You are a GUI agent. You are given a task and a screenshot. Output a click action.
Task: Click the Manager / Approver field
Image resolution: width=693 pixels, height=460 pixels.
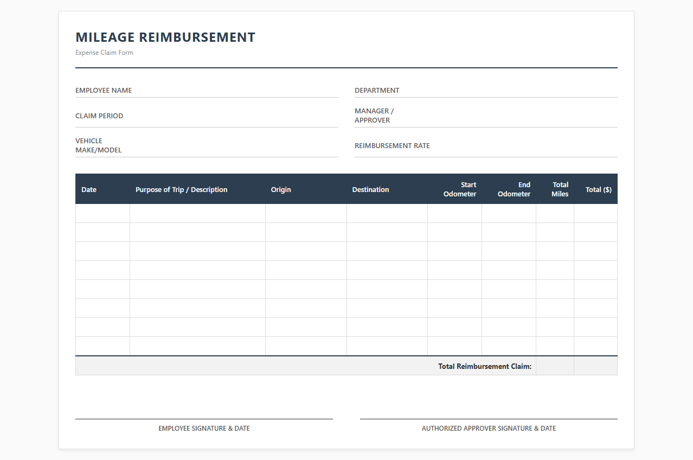click(486, 116)
